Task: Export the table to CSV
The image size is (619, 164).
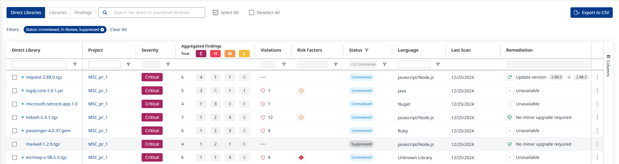Action: [591, 13]
